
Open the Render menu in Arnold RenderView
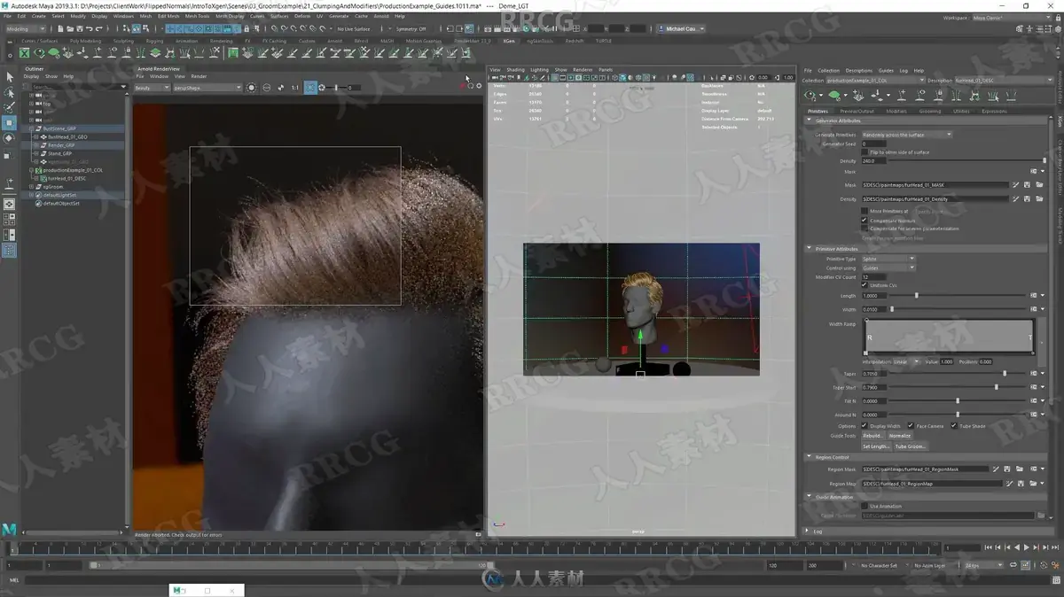[199, 76]
